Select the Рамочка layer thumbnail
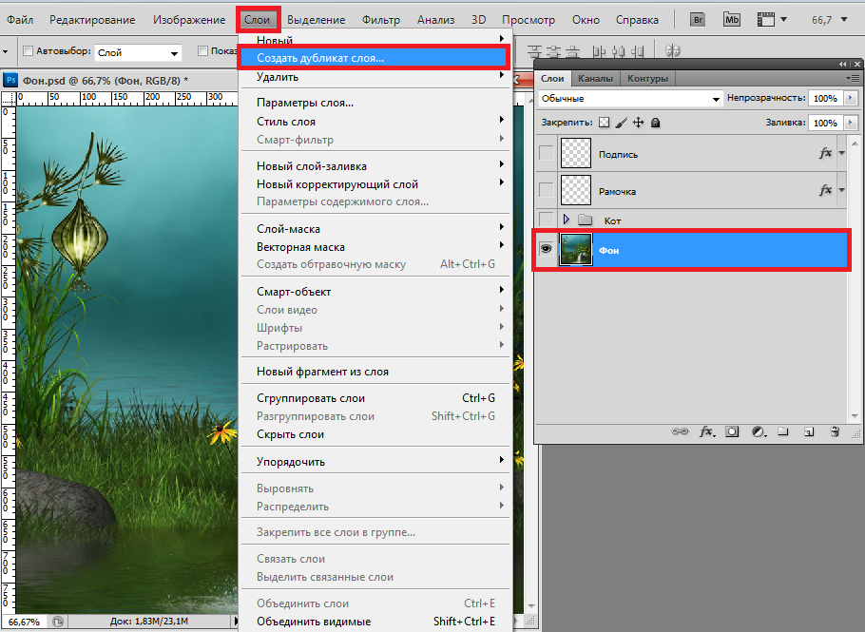The image size is (865, 632). click(x=576, y=191)
